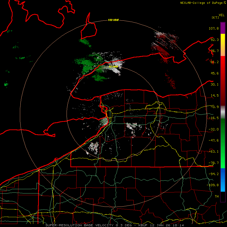Click the -47.6 scale value
Viewport: 227px width, 227px height.
(x=214, y=140)
